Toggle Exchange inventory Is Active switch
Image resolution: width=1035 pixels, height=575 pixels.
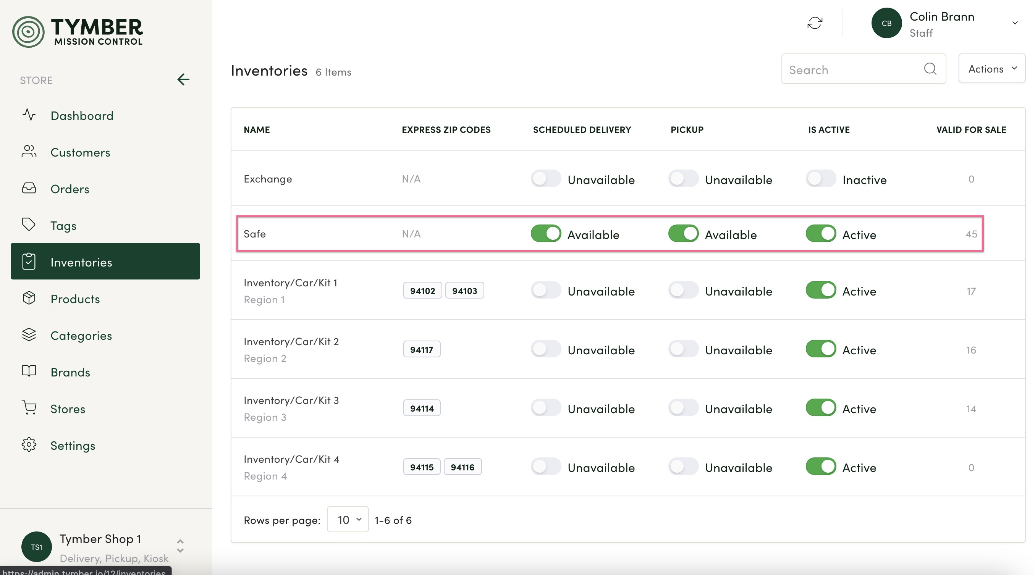coord(820,179)
